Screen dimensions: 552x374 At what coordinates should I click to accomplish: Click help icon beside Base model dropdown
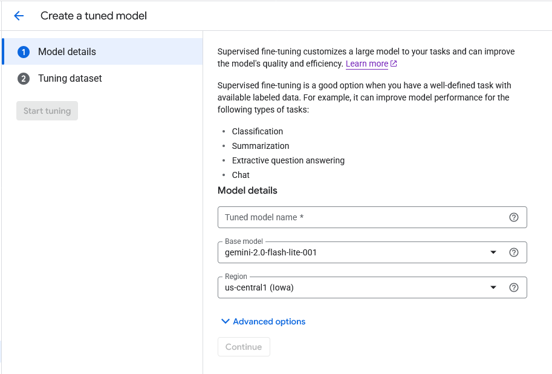tap(514, 252)
